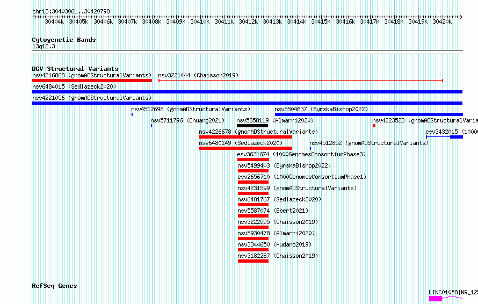Click the RefSeq Genes track title
Image resolution: width=478 pixels, height=304 pixels.
(54, 286)
